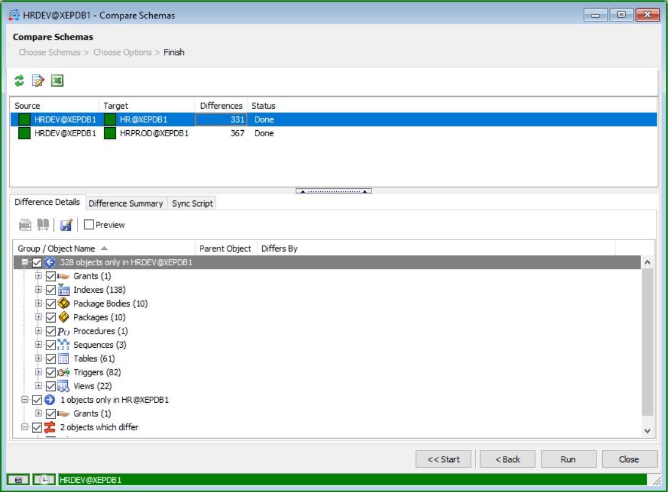The width and height of the screenshot is (668, 492).
Task: Uncheck the 2 objects which differ checkbox
Action: click(37, 427)
